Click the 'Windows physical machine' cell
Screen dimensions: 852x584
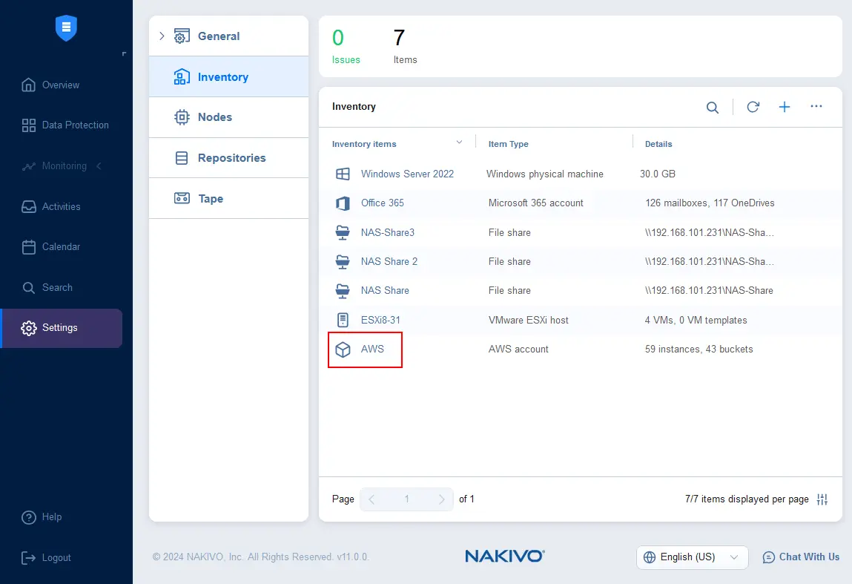pyautogui.click(x=544, y=174)
